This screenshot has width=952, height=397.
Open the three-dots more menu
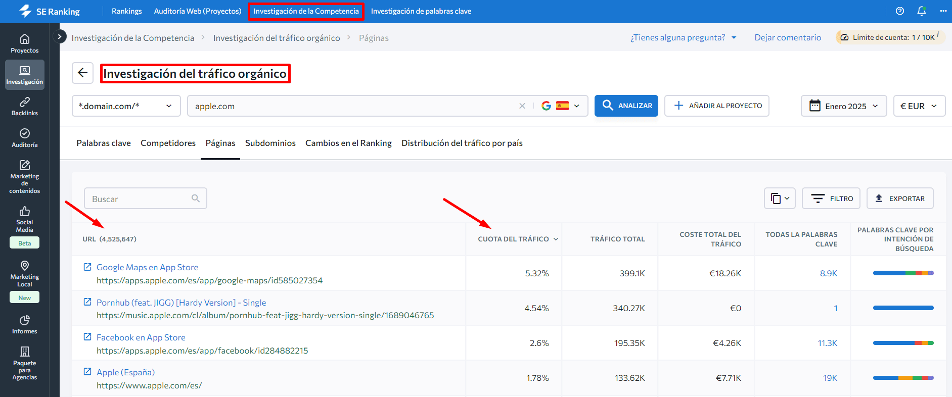click(943, 11)
